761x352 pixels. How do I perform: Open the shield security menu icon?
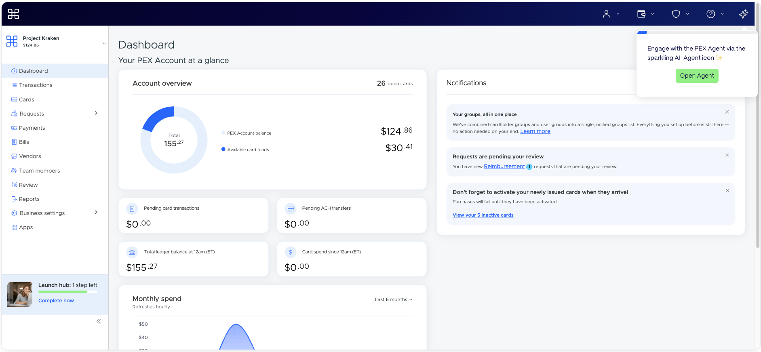[676, 14]
